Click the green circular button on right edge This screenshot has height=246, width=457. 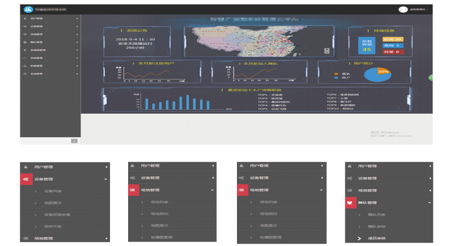(431, 78)
